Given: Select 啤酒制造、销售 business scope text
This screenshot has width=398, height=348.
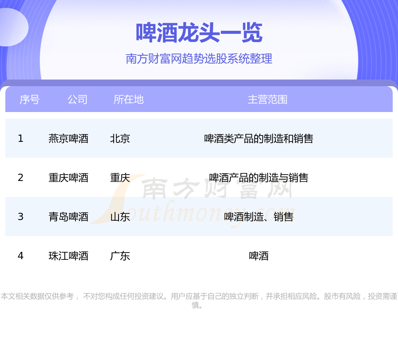Looking at the screenshot, I should point(259,217).
